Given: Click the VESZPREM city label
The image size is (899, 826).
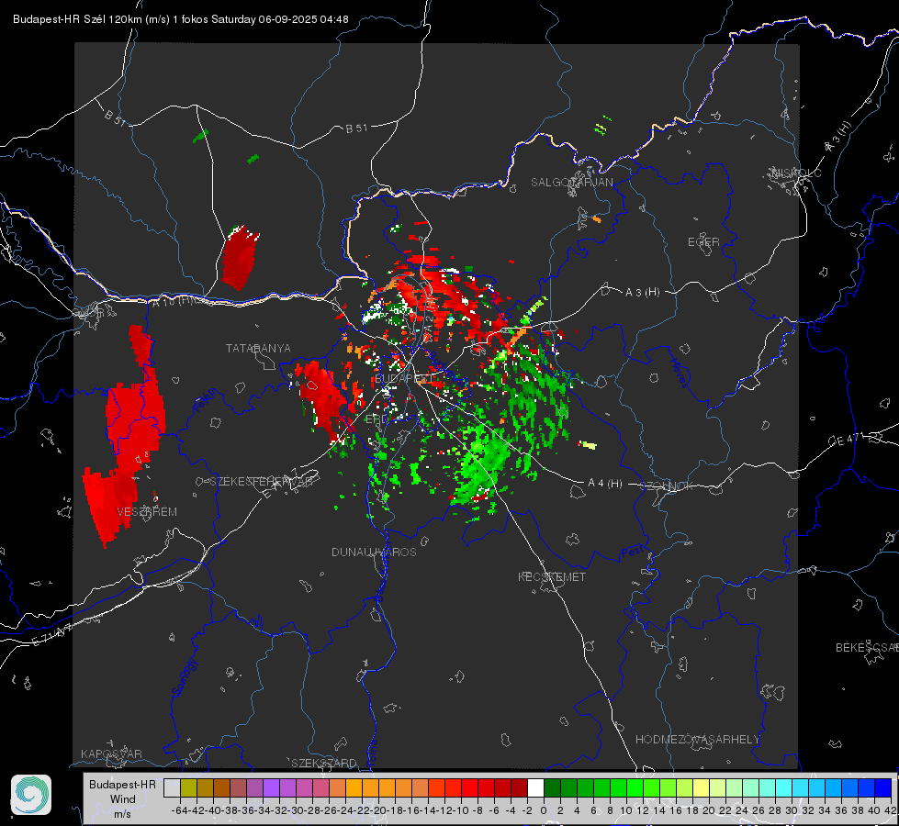Looking at the screenshot, I should coord(147,512).
